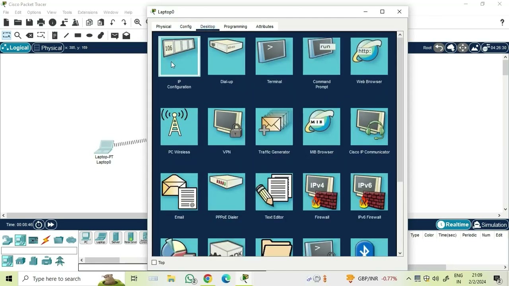Toggle the Top checkbox in Laptop0

(154, 263)
